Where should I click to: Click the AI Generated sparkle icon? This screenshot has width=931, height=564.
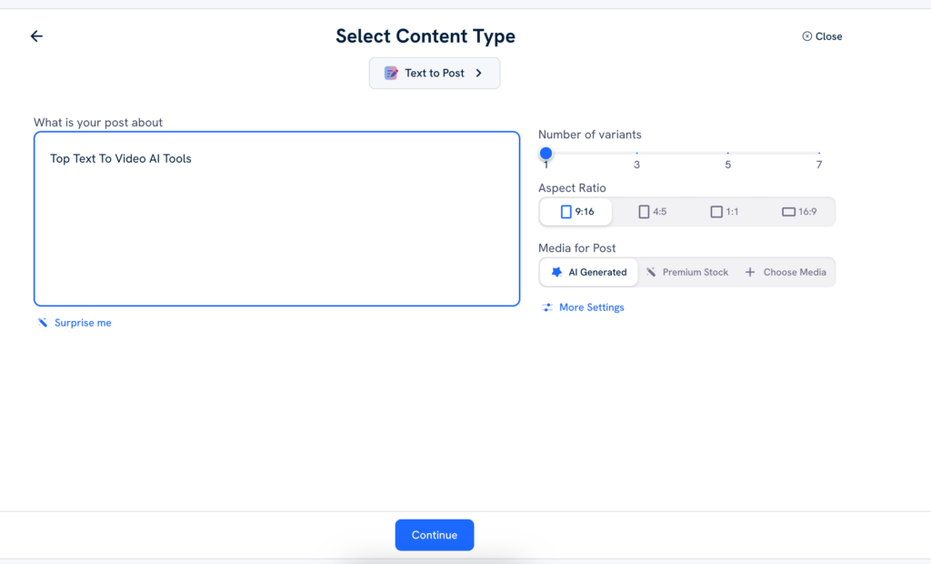556,272
